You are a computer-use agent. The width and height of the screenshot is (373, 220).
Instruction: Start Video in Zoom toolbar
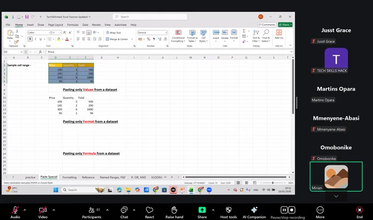coord(43,212)
